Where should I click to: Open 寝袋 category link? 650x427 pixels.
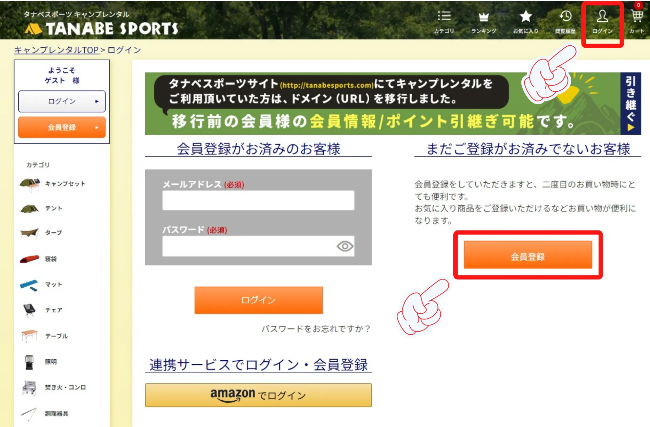point(51,259)
